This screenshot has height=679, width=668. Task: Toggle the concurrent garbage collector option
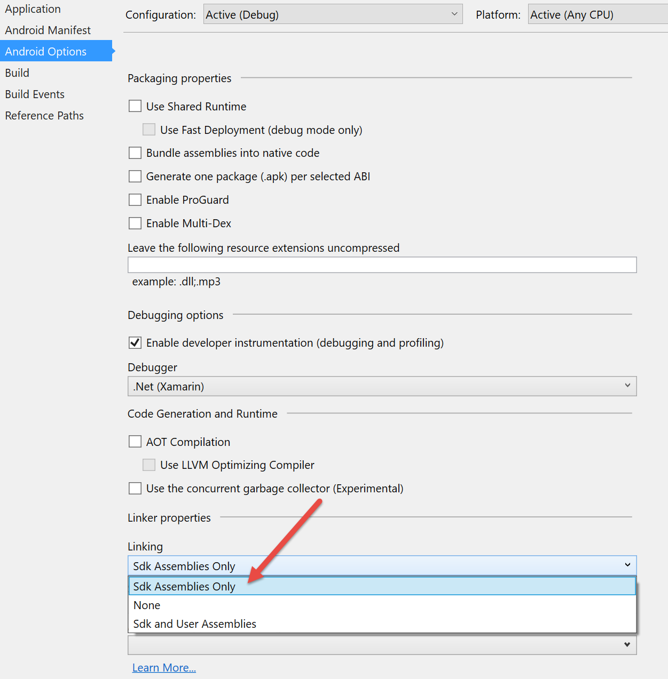[135, 489]
